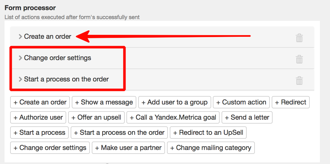The height and width of the screenshot is (164, 330).
Task: Click + Authorize user button
Action: (x=38, y=117)
